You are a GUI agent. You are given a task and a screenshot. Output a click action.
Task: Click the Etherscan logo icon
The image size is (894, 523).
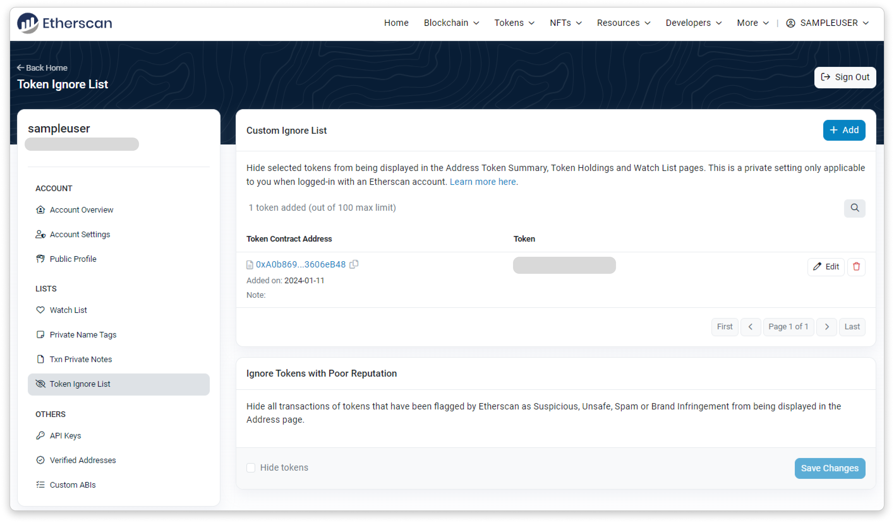pyautogui.click(x=28, y=23)
